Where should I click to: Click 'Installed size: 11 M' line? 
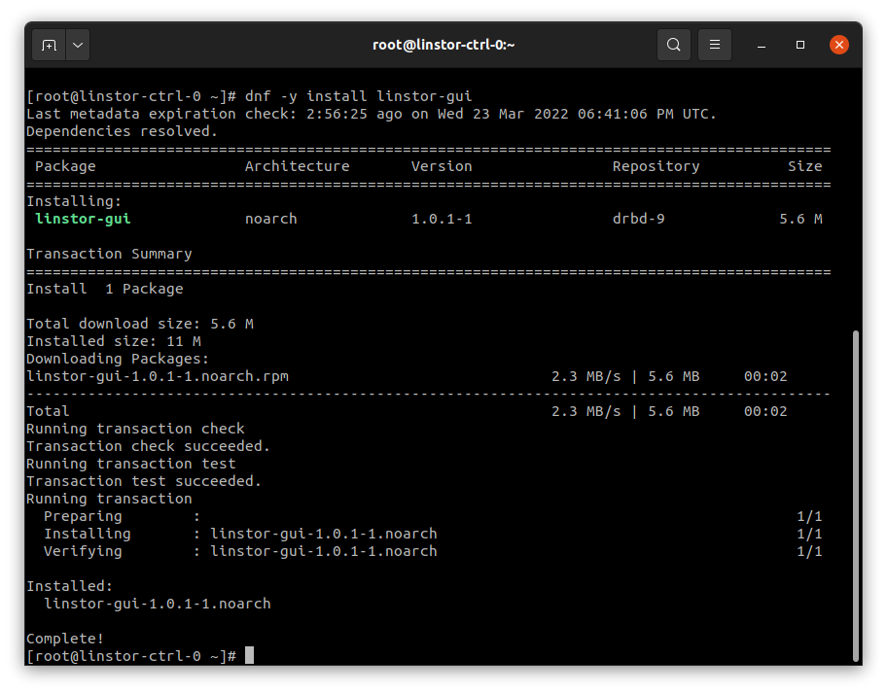coord(114,341)
